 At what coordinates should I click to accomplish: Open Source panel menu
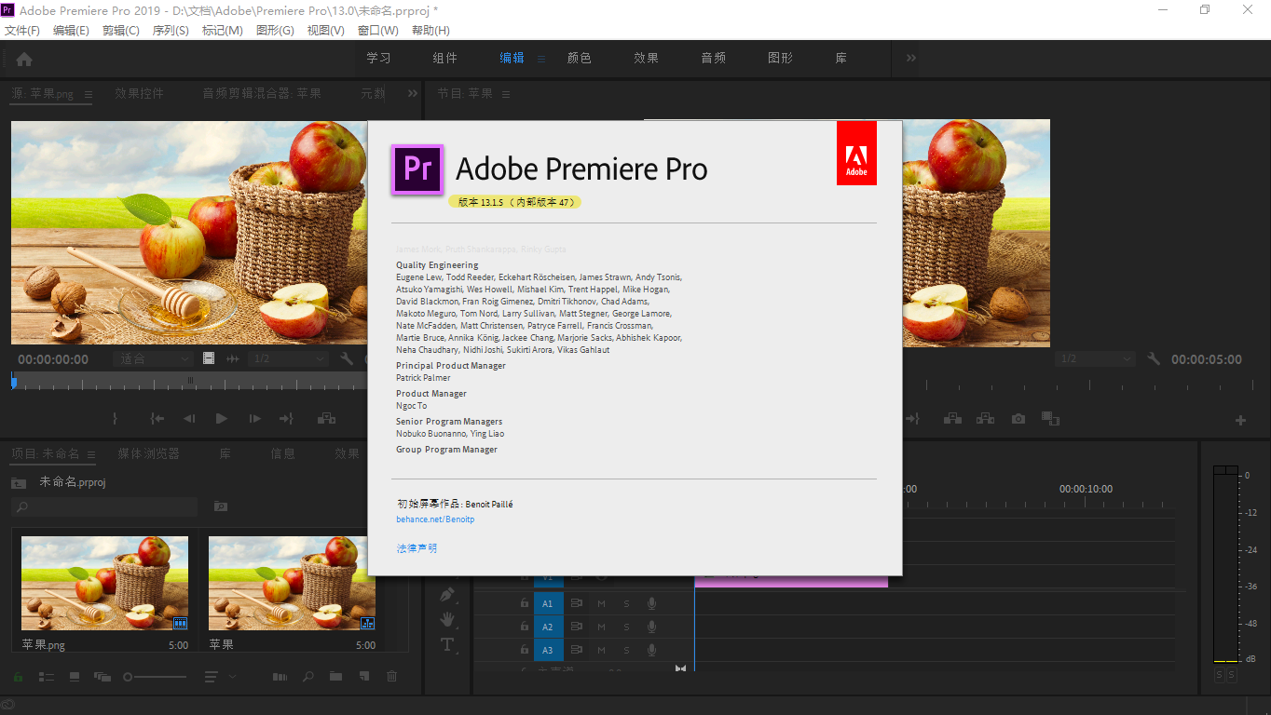point(88,94)
